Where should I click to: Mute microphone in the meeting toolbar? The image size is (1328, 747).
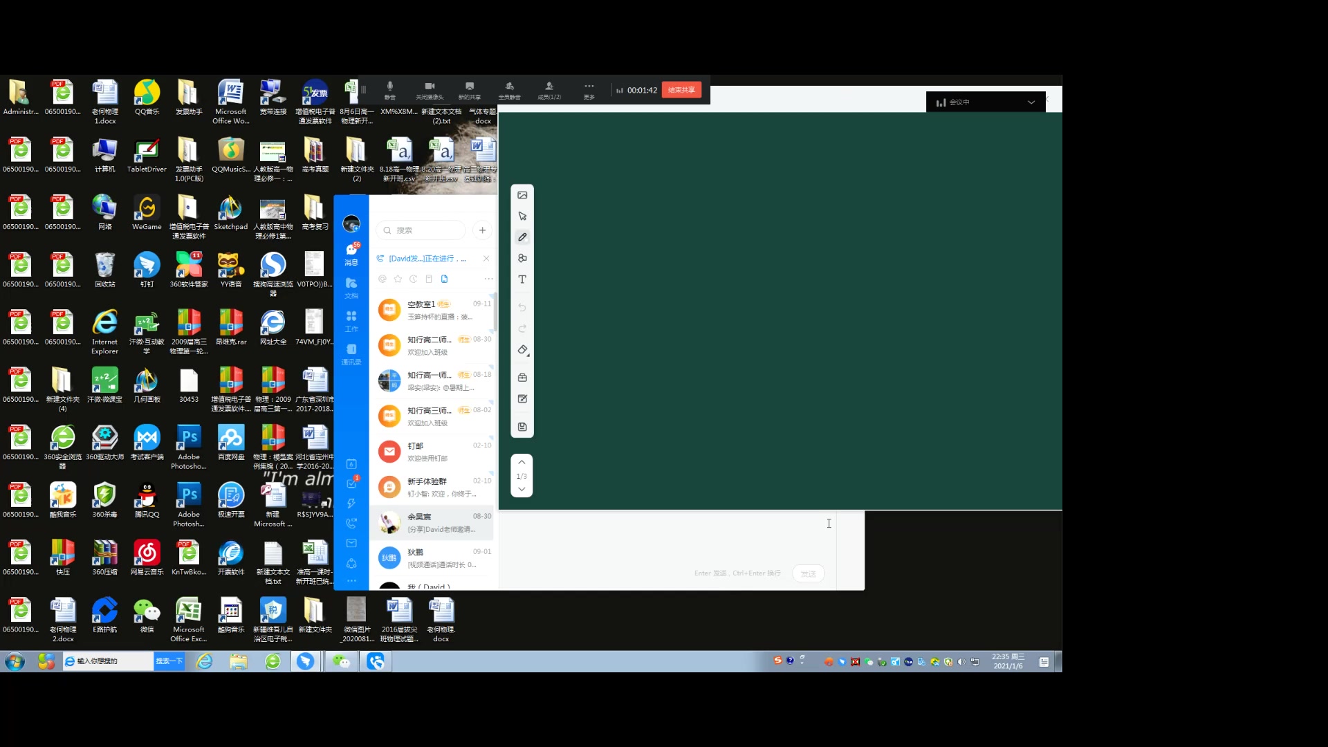point(390,90)
